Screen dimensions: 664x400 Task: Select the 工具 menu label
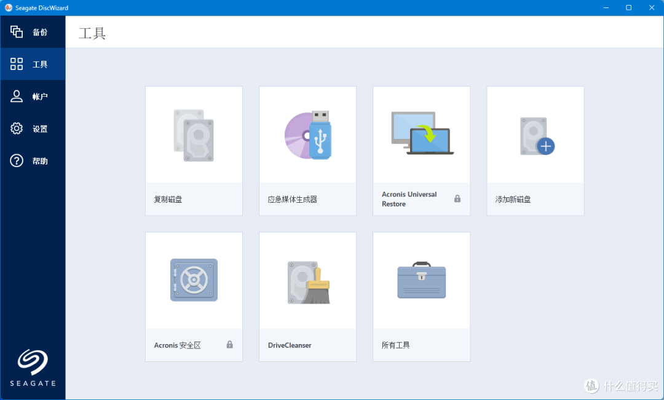point(40,65)
